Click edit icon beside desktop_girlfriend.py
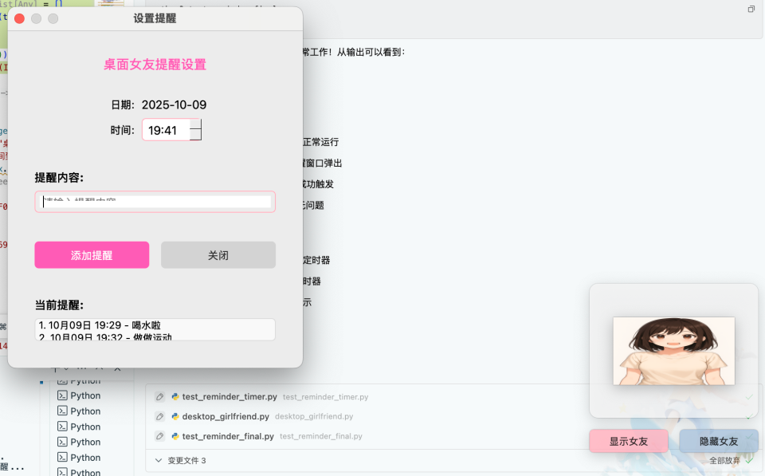Viewport: 765px width, 476px height. 159,416
